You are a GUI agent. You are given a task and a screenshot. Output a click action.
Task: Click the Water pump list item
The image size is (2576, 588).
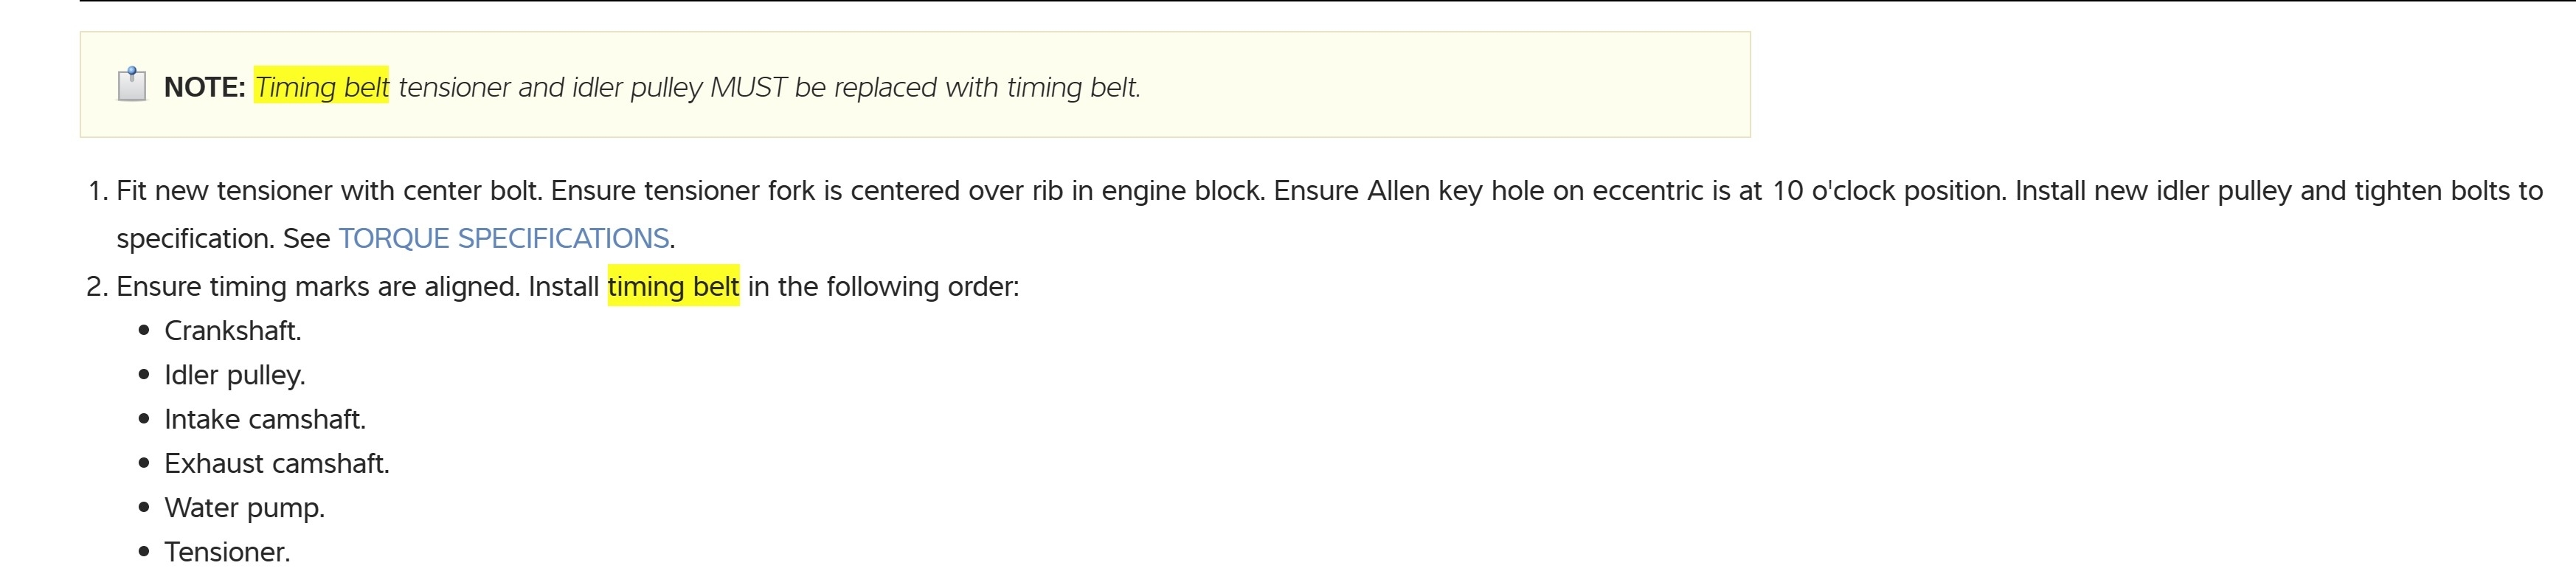[244, 508]
